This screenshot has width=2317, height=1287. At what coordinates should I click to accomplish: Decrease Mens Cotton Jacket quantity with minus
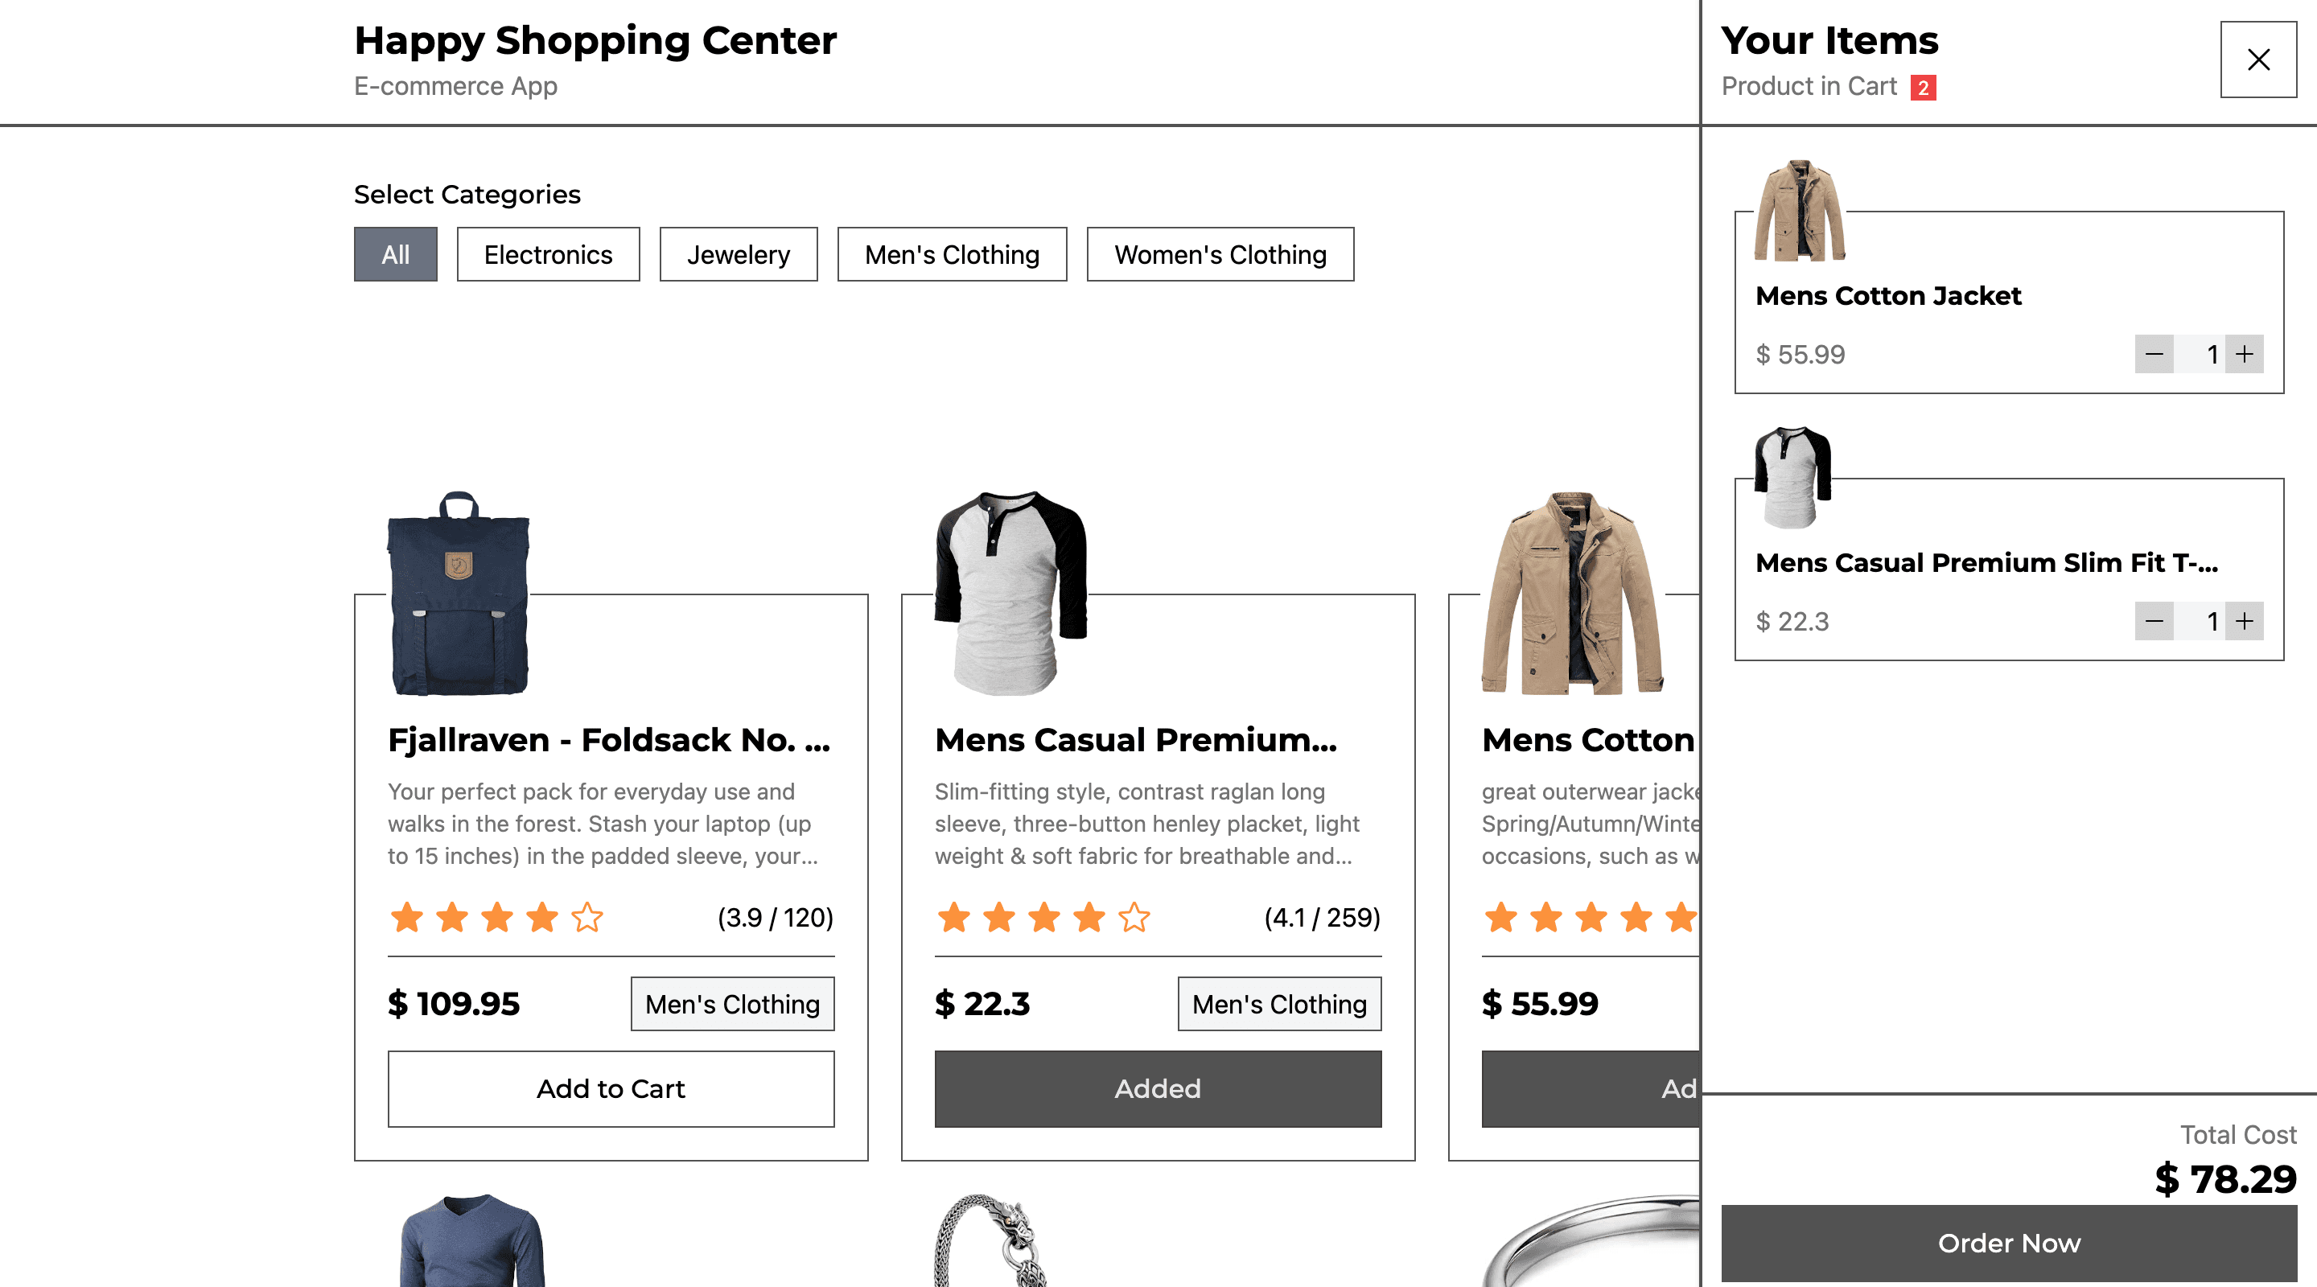click(x=2154, y=355)
